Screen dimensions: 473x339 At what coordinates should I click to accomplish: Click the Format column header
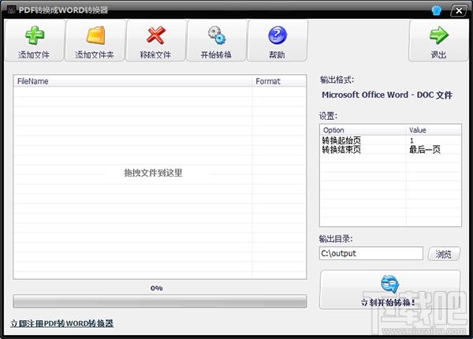(x=278, y=81)
